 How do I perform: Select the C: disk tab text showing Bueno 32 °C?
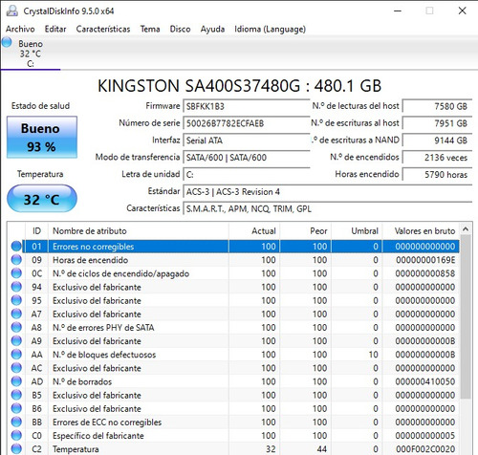(31, 54)
